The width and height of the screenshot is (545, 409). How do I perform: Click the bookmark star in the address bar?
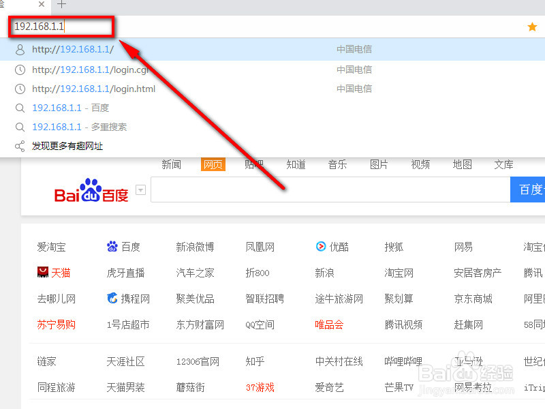click(531, 27)
